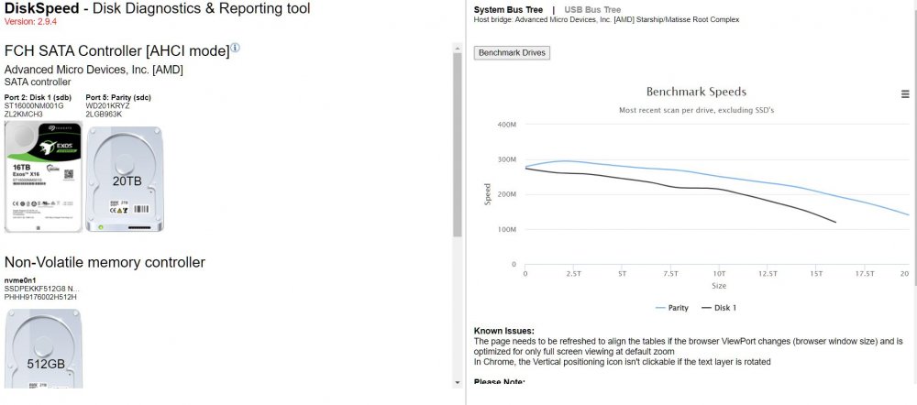Click the Benchmark Drives button

pos(512,52)
